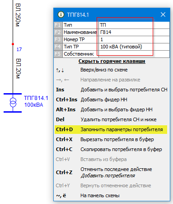
Task: Click the Ctrl+C shortcut label
Action: click(x=64, y=149)
